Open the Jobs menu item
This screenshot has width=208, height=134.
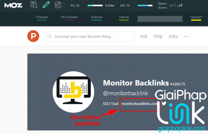(x=173, y=36)
